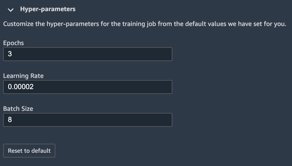The width and height of the screenshot is (292, 166).
Task: Click the Learning Rate label
Action: tap(23, 76)
